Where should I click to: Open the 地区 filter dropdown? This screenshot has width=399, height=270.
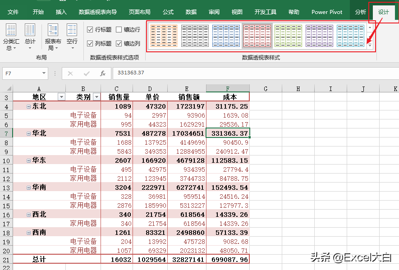point(61,97)
